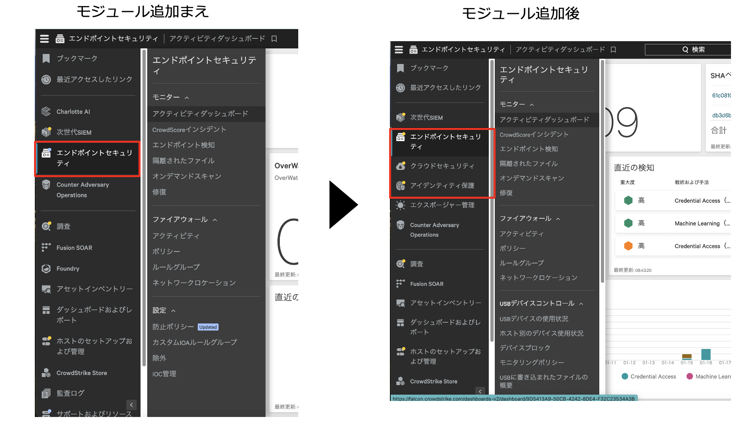
Task: Open 防止ポリシー in left submenu
Action: (173, 327)
